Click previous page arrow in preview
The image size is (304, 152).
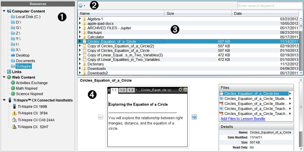[x=100, y=117]
